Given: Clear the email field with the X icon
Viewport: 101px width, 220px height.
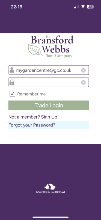Looking at the screenshot, I should click(83, 70).
